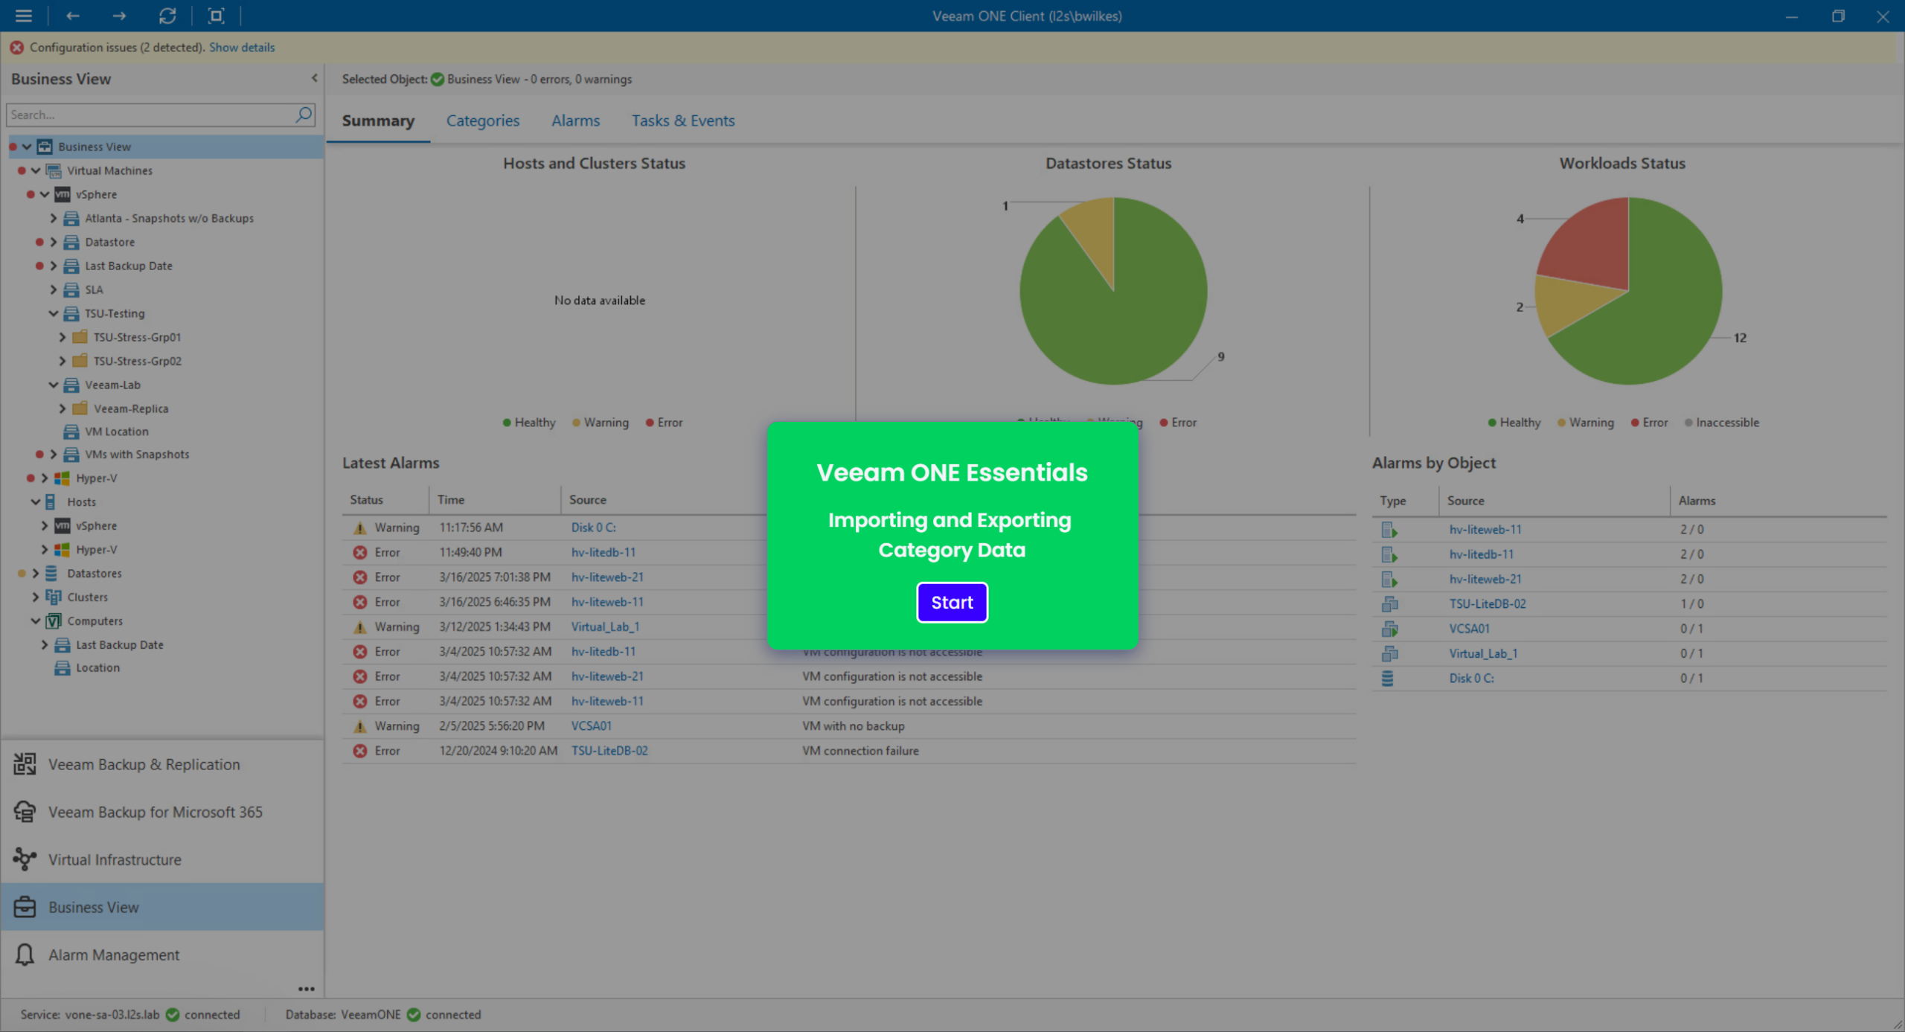Click the search magnifier icon
The image size is (1905, 1032).
(304, 115)
